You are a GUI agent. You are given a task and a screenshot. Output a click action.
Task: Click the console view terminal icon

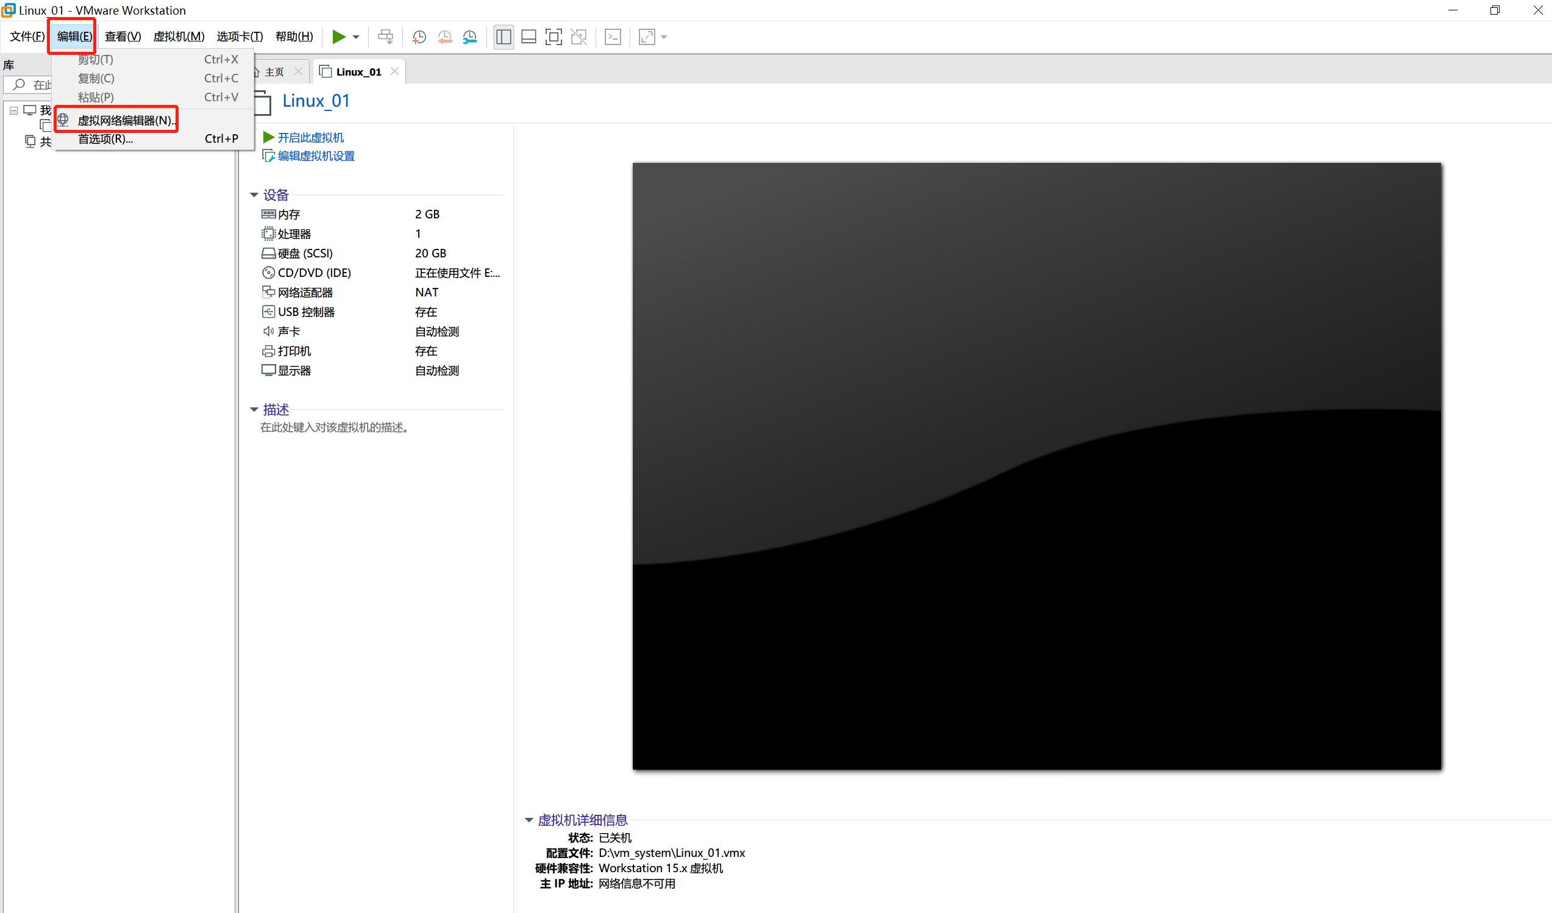pos(613,37)
